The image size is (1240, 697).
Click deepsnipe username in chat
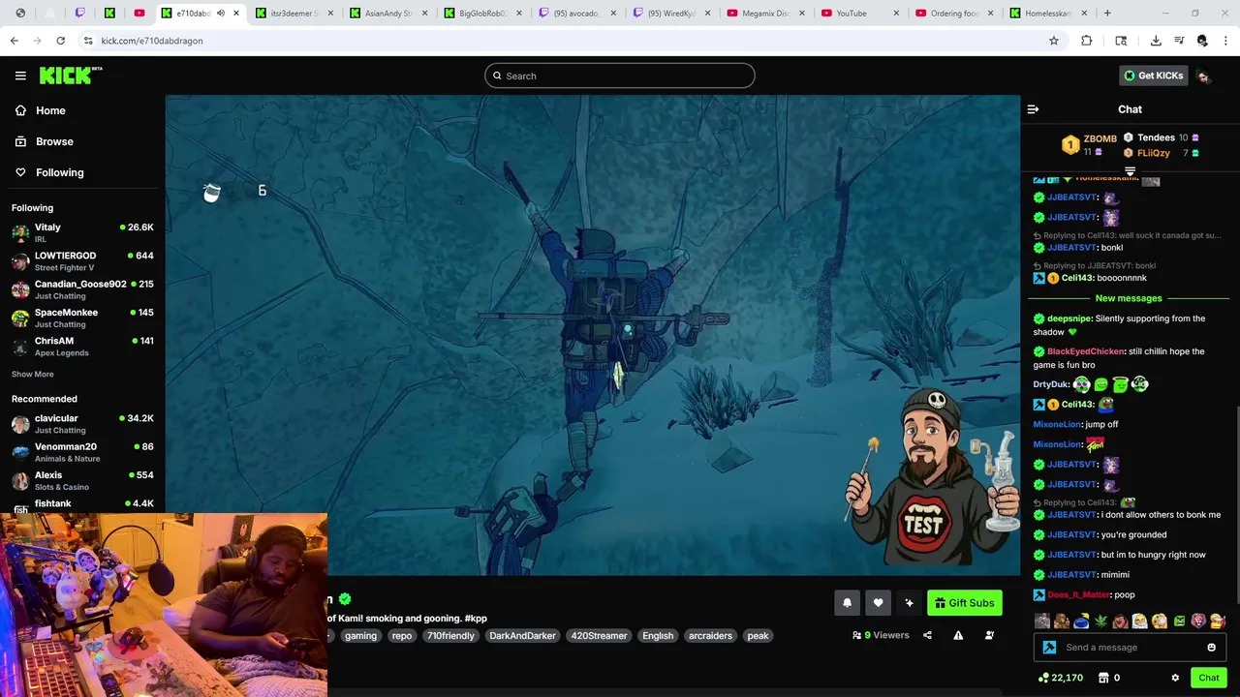pos(1069,318)
